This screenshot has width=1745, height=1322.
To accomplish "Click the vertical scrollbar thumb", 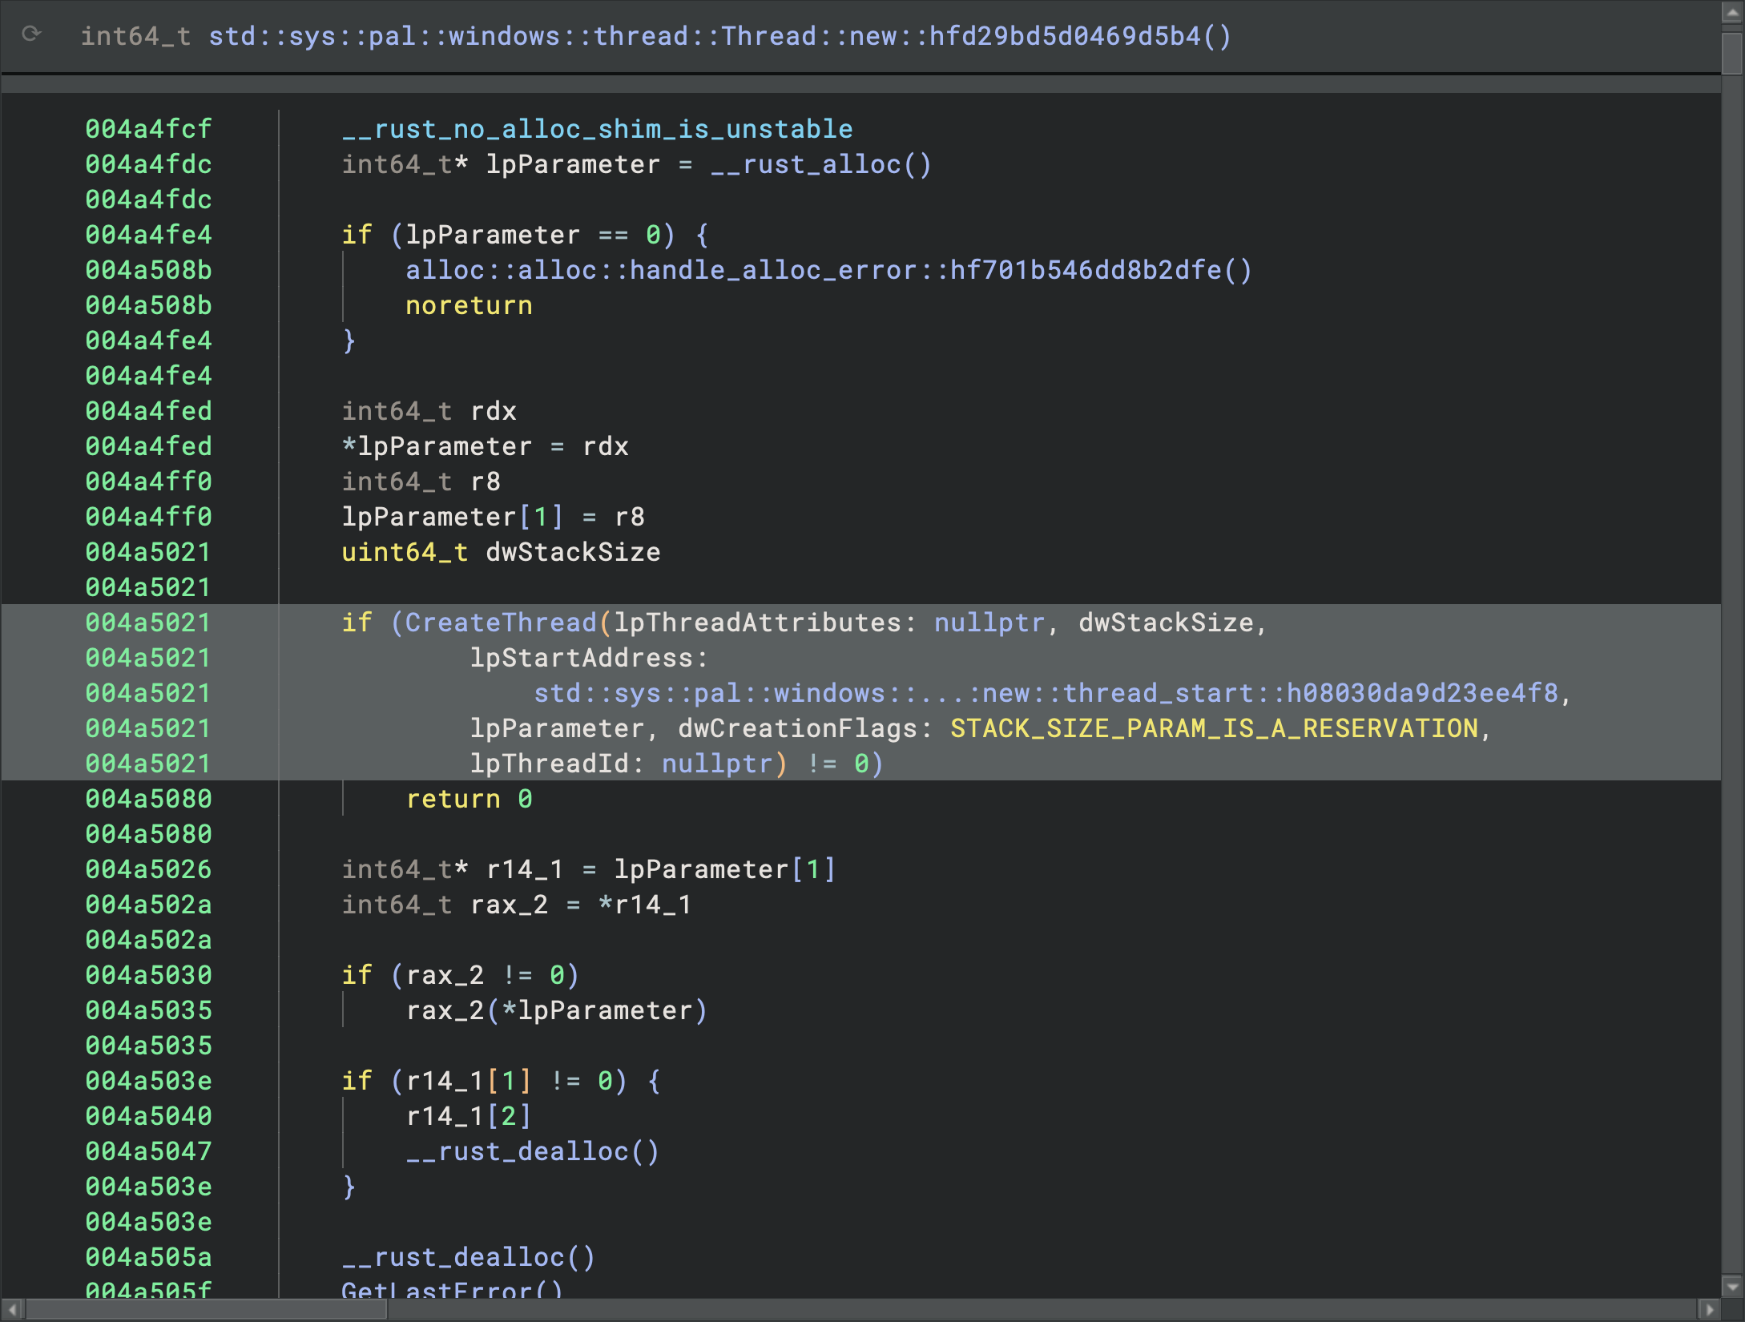I will pyautogui.click(x=1732, y=53).
